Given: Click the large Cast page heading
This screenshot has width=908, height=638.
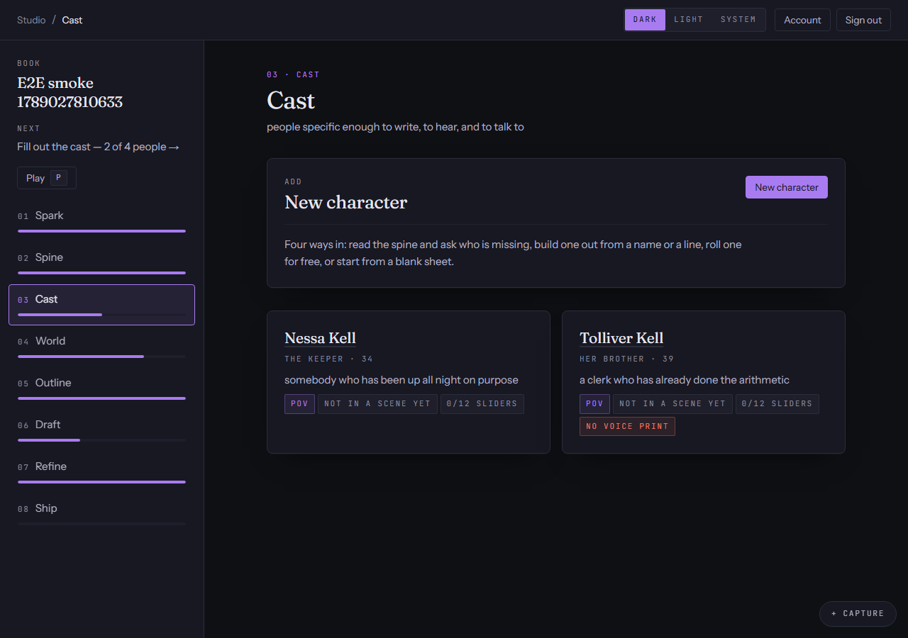Looking at the screenshot, I should 291,101.
